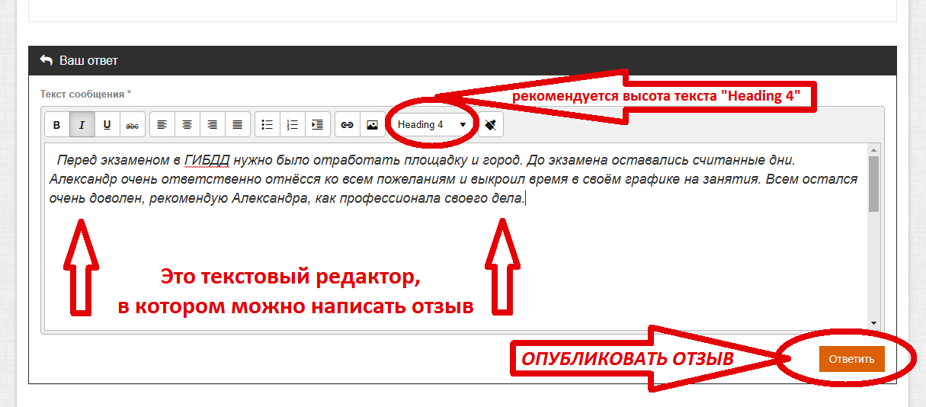Click the reply arrow icon in header
This screenshot has height=407, width=926.
pyautogui.click(x=46, y=60)
